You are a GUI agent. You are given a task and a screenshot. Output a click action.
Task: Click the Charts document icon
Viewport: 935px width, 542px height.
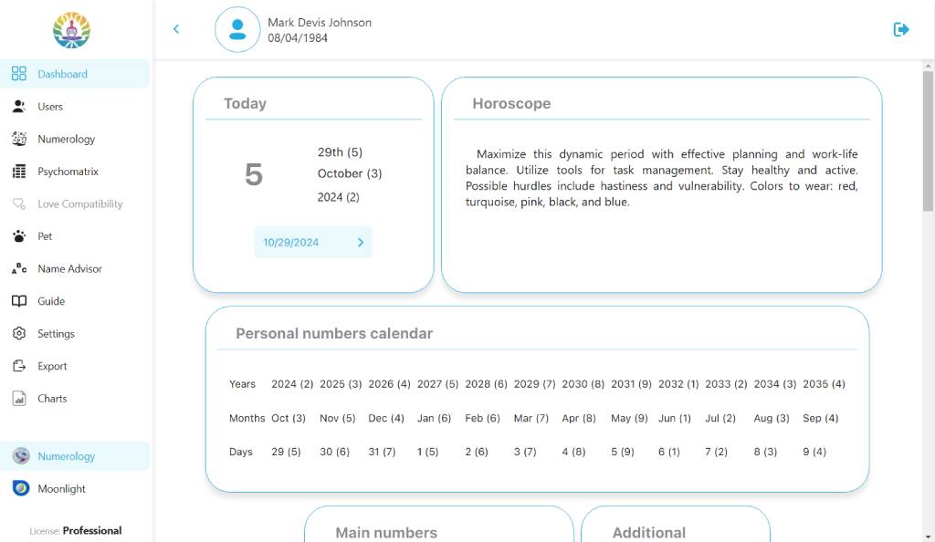tap(19, 399)
